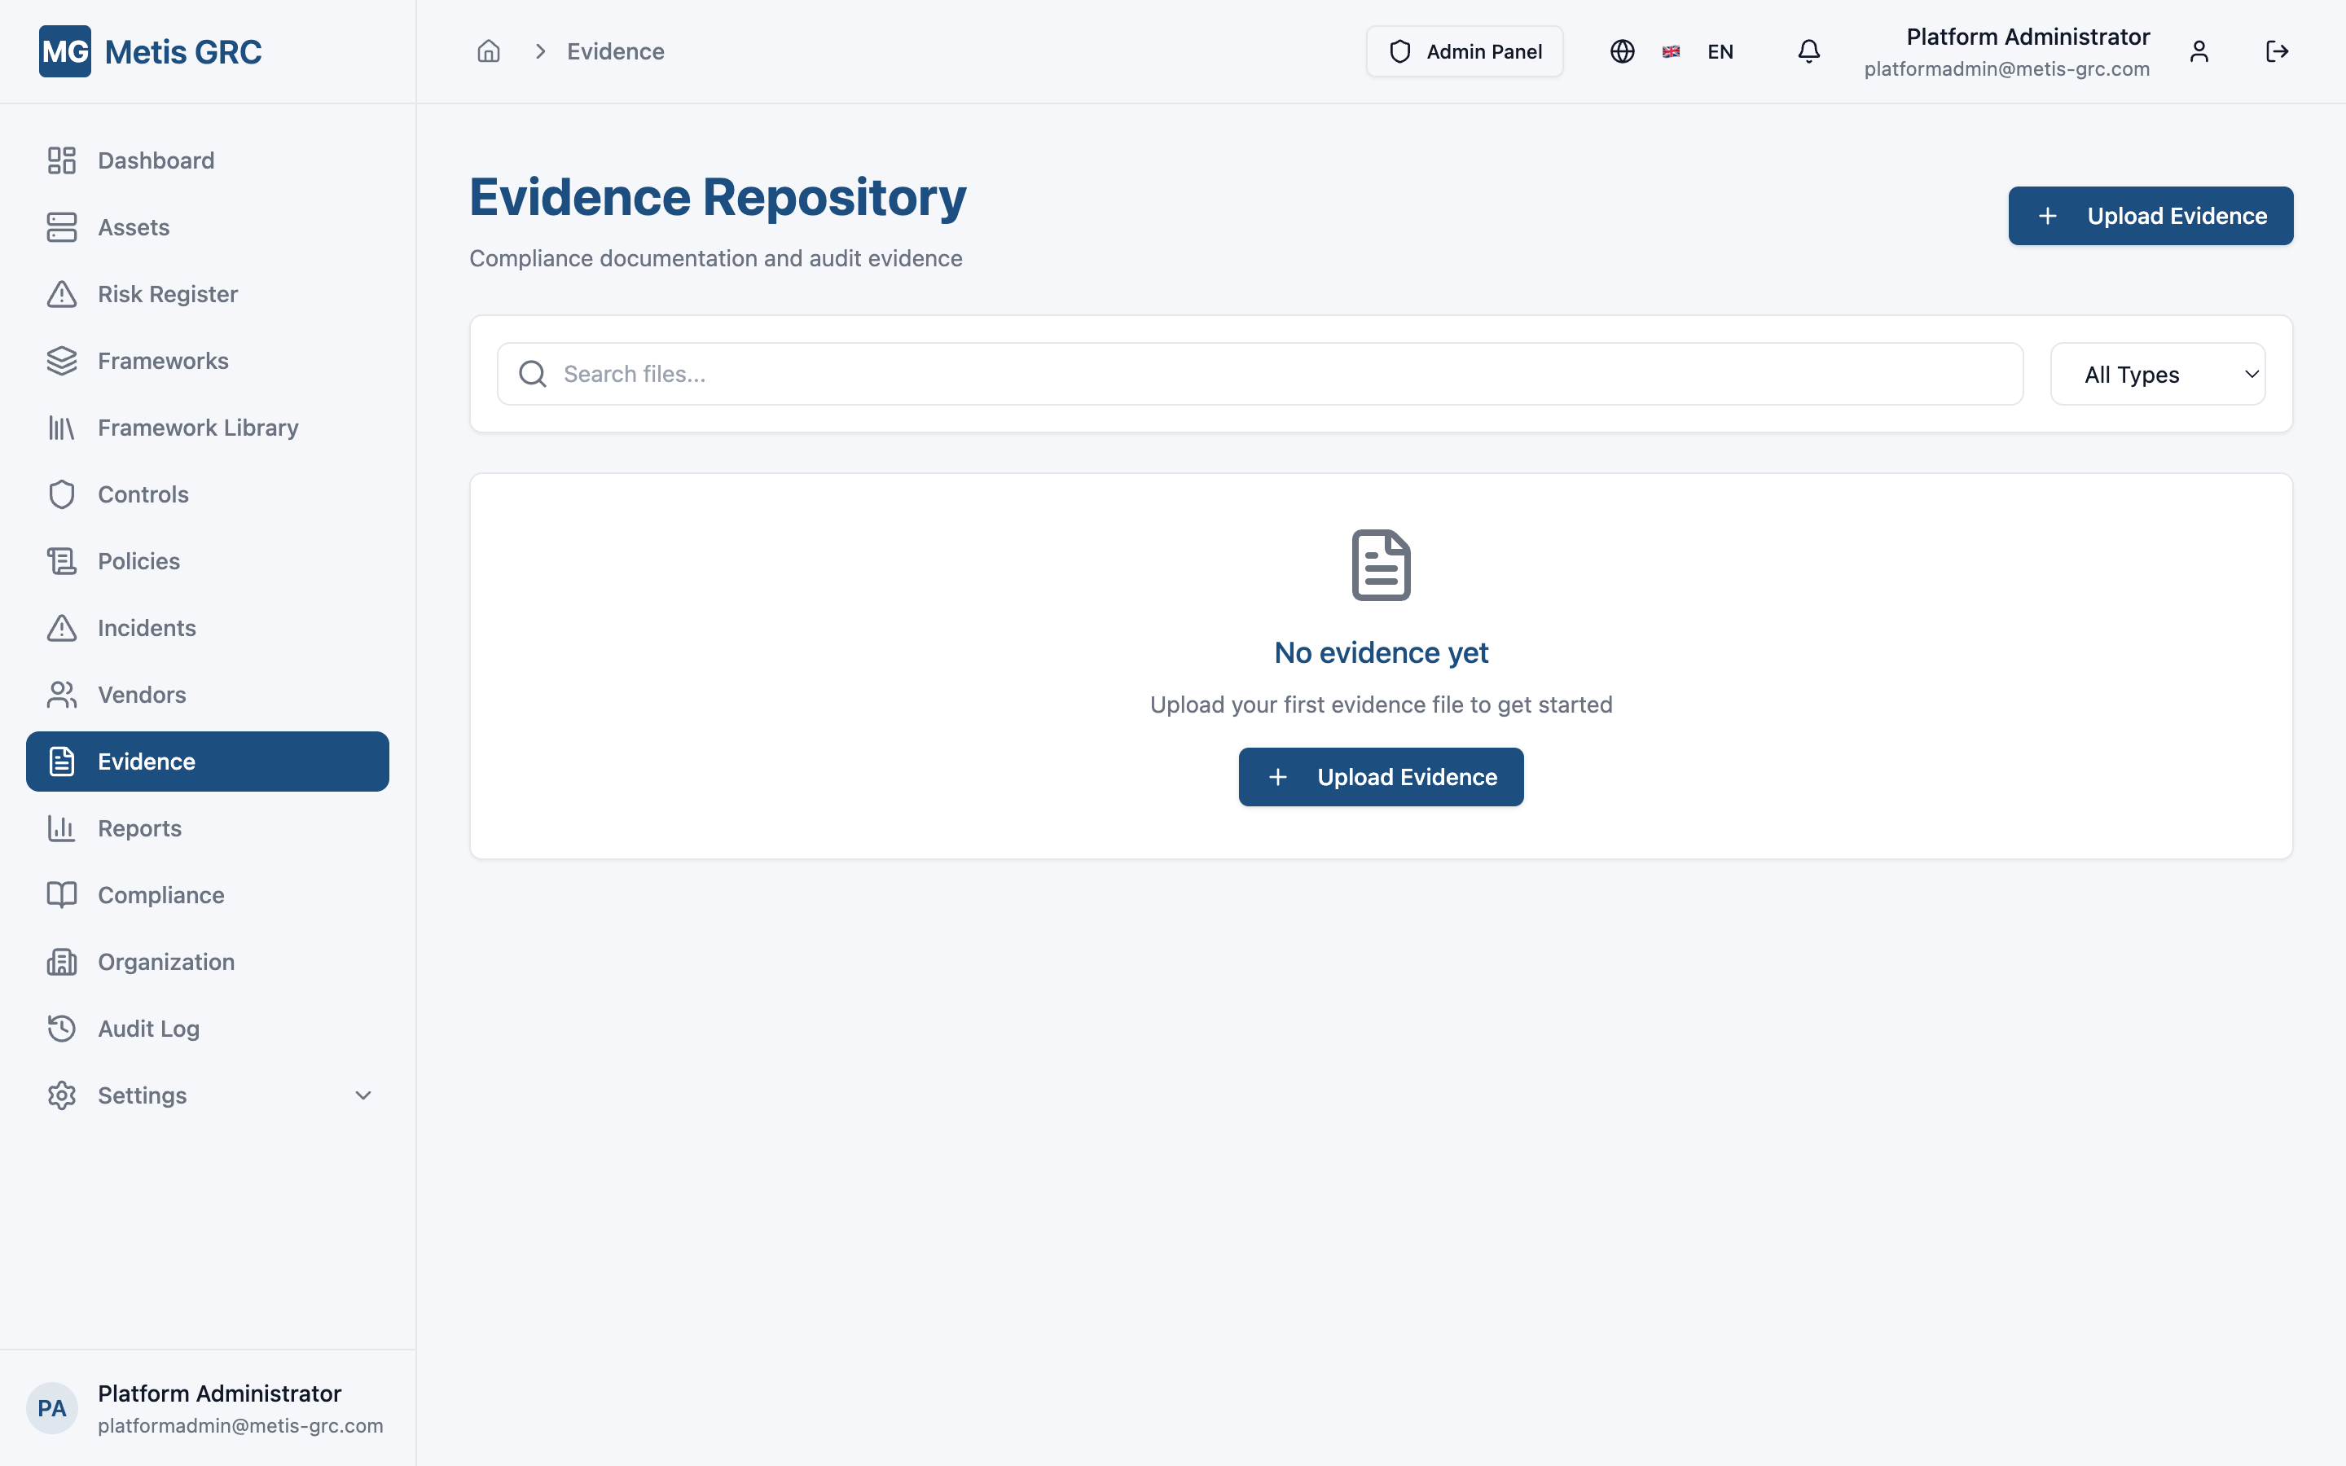Click the logout icon
2346x1466 pixels.
[x=2278, y=51]
